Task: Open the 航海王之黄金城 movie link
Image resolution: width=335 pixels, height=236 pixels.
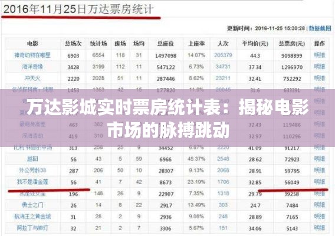Action: [32, 217]
